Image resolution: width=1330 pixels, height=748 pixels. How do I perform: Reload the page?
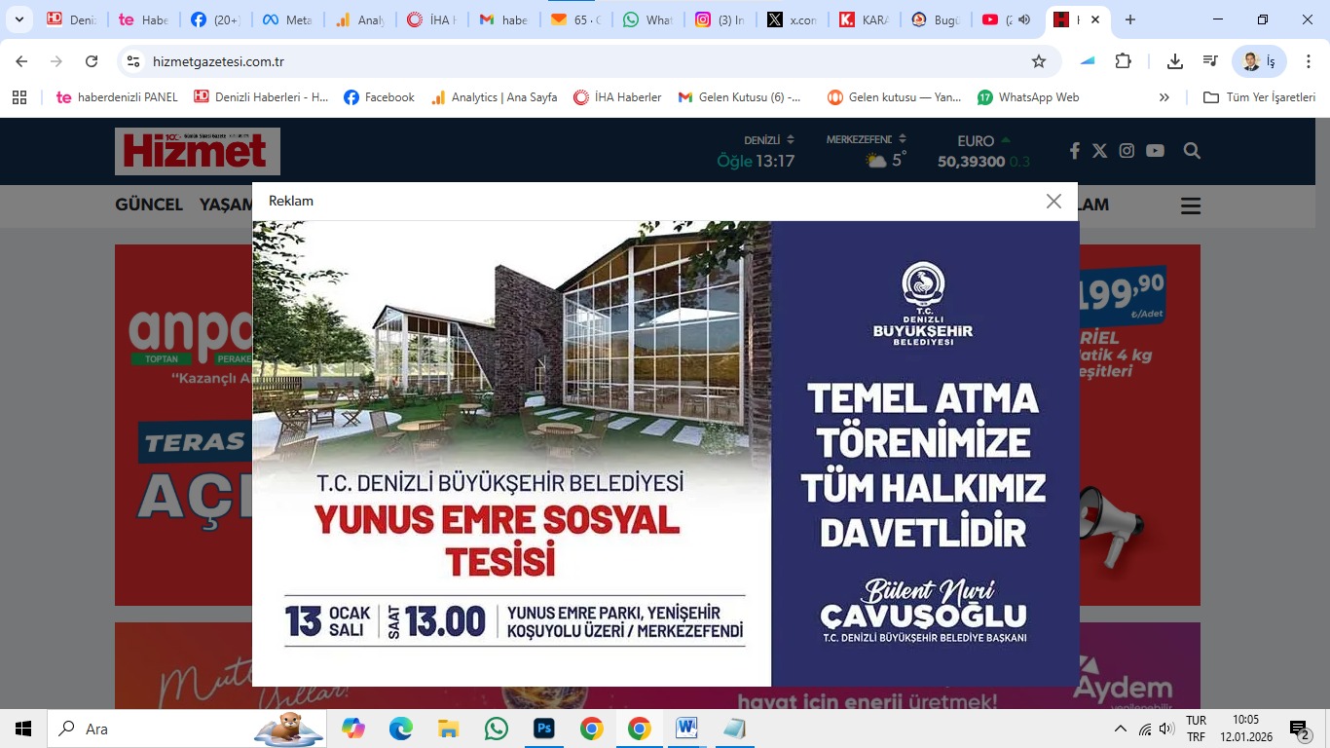pyautogui.click(x=92, y=61)
